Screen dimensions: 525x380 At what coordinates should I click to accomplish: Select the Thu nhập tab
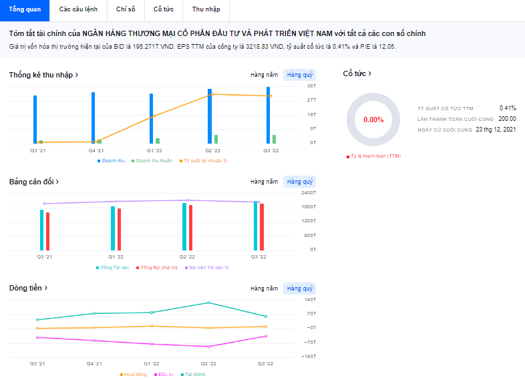tap(206, 9)
